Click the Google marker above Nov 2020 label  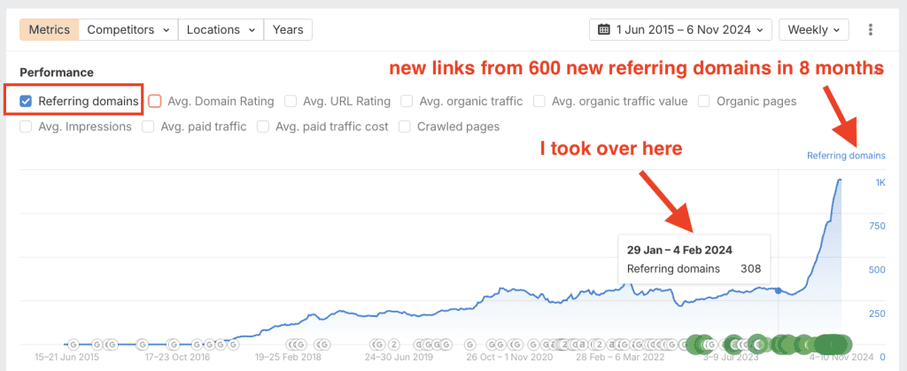517,344
